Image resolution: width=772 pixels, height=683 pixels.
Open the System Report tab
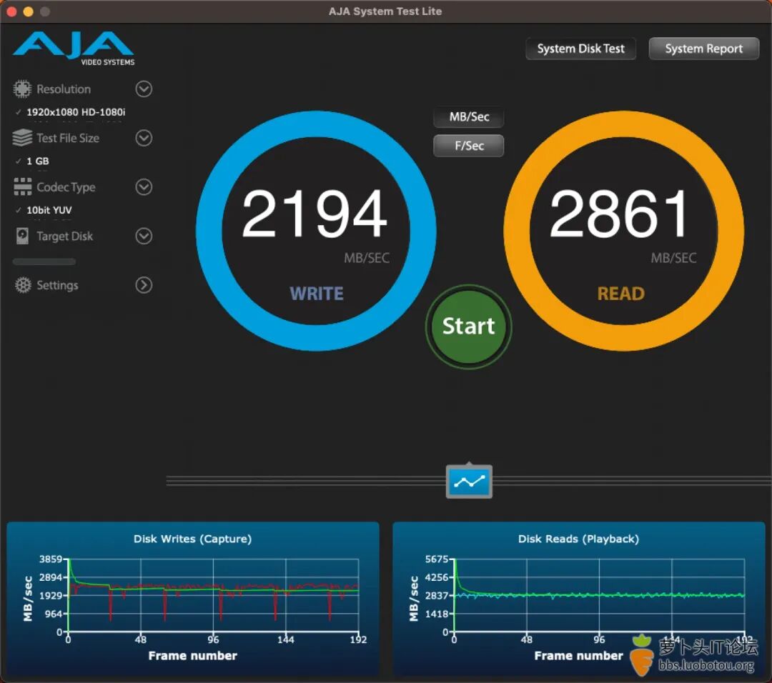(703, 49)
